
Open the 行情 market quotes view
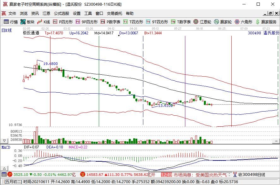click(11, 22)
